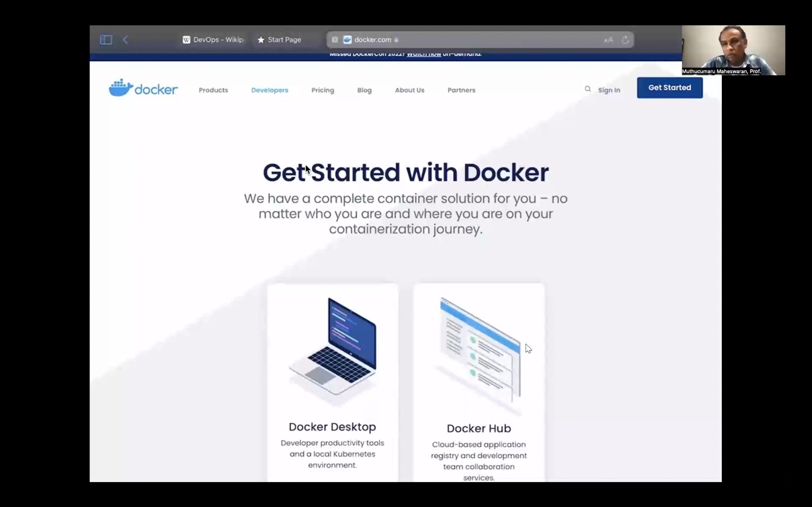
Task: Click the Get Started with Docker heading
Action: click(x=406, y=172)
